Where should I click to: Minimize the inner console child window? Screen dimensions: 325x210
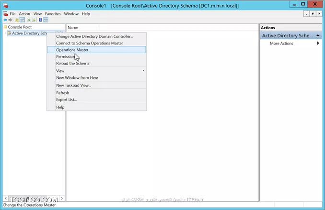pyautogui.click(x=306, y=14)
